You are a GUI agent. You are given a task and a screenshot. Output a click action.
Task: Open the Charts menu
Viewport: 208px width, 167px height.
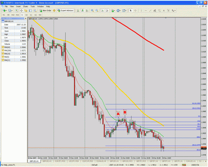point(26,6)
